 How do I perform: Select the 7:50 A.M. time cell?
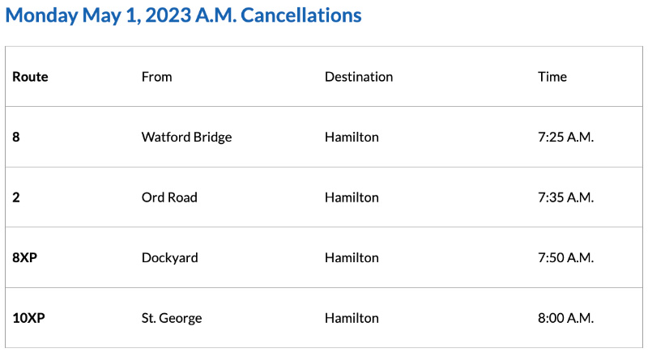coord(565,258)
